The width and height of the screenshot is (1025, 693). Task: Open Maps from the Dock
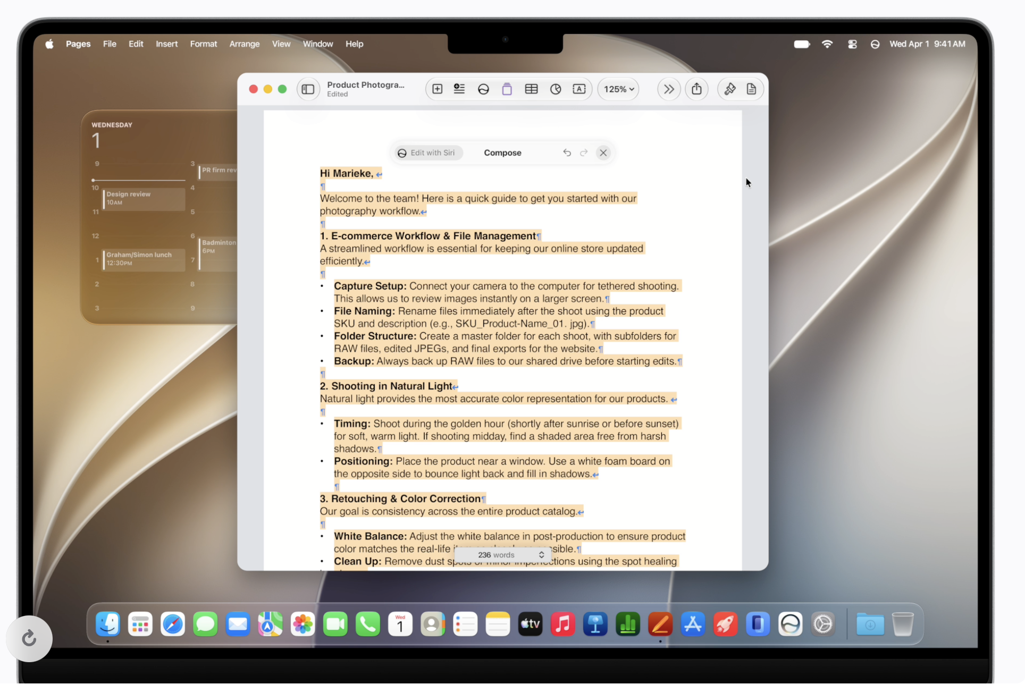tap(270, 624)
